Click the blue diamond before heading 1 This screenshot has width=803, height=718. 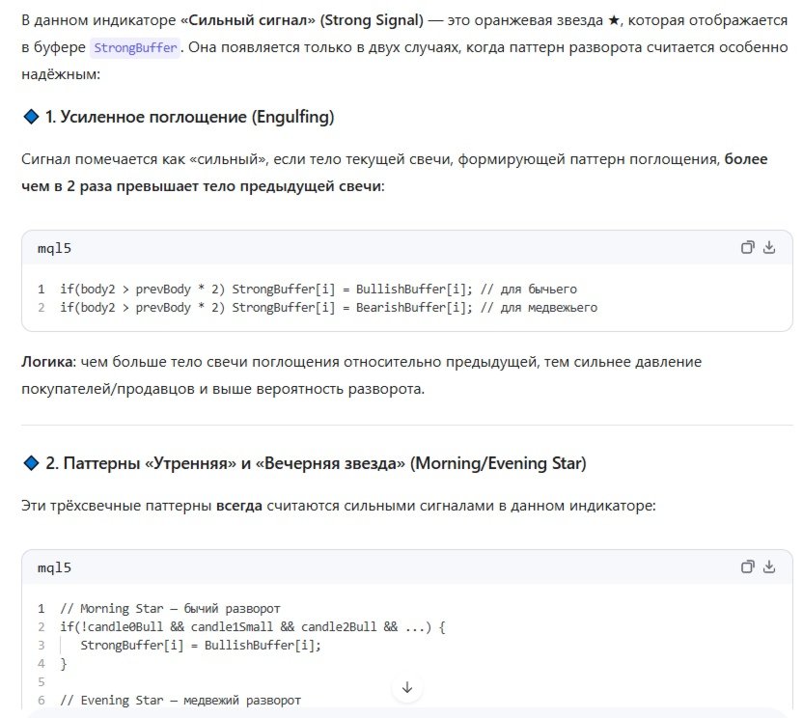(31, 117)
